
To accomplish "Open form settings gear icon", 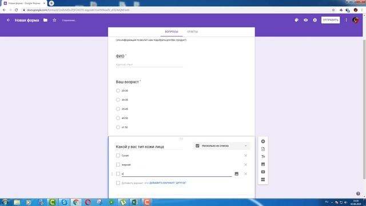I will (315, 20).
